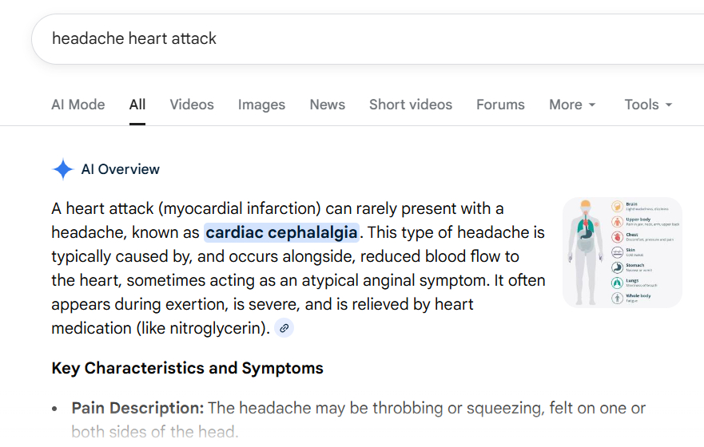Open the Videos results tab
The height and width of the screenshot is (447, 704).
[x=192, y=105]
